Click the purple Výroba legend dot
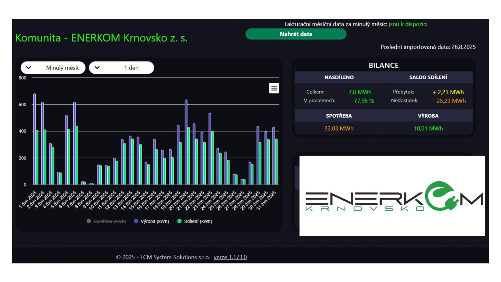The width and height of the screenshot is (501, 282). click(136, 221)
